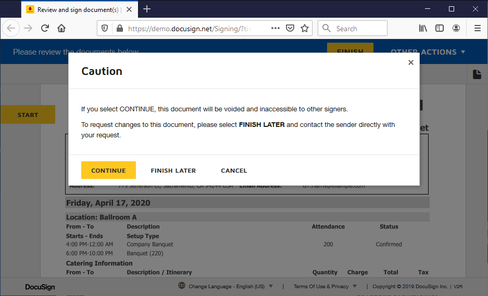Viewport: 488px width, 296px height.
Task: Open the Change Language dropdown
Action: [231, 286]
